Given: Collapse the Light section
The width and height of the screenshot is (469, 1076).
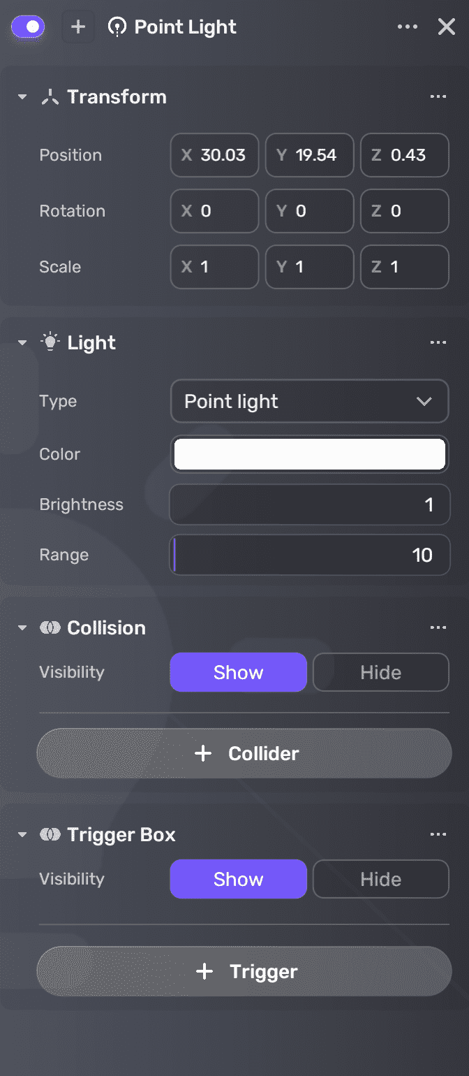Looking at the screenshot, I should [22, 342].
